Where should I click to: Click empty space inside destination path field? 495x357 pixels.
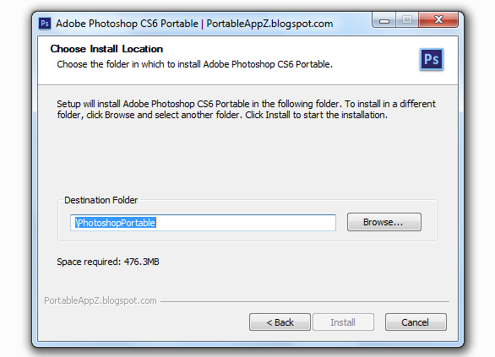tap(246, 223)
